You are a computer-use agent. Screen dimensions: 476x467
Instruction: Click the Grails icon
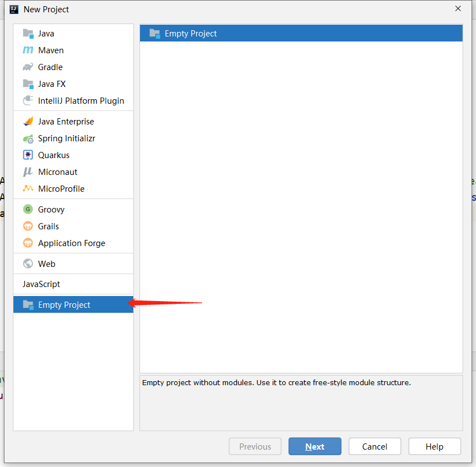click(x=28, y=226)
